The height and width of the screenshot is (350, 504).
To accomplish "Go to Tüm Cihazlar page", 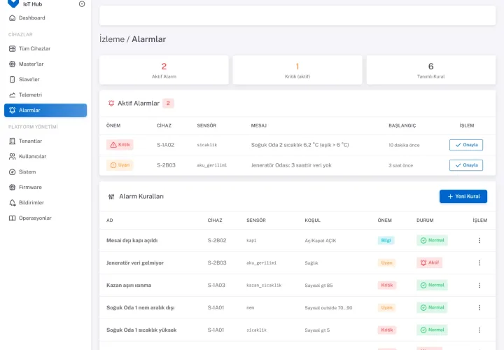I will point(45,48).
